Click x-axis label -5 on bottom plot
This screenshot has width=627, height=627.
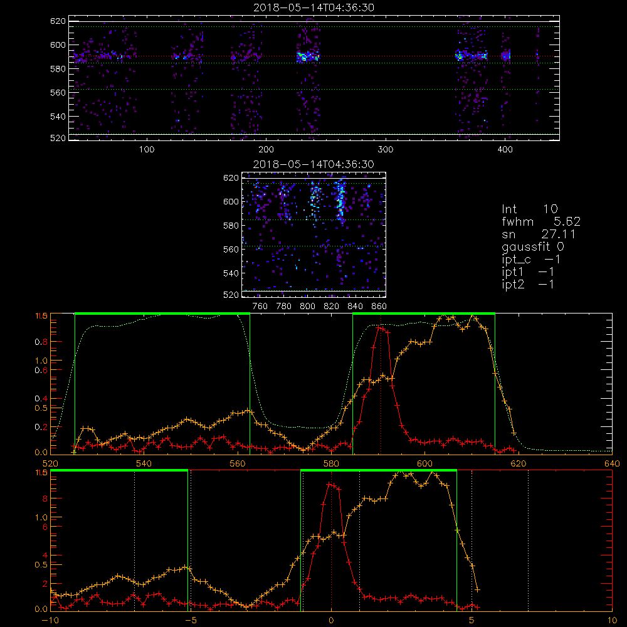(191, 620)
